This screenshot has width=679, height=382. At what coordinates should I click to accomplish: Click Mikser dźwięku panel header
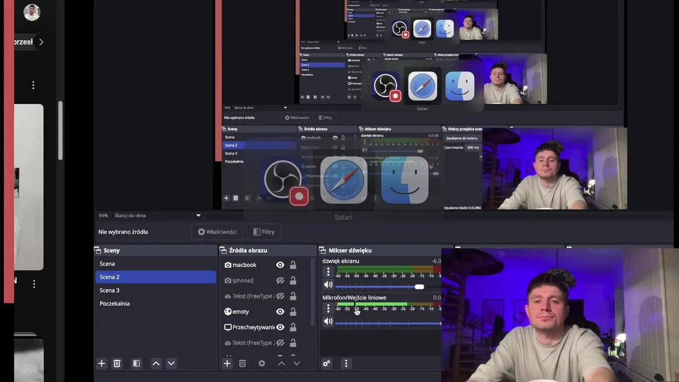click(380, 250)
